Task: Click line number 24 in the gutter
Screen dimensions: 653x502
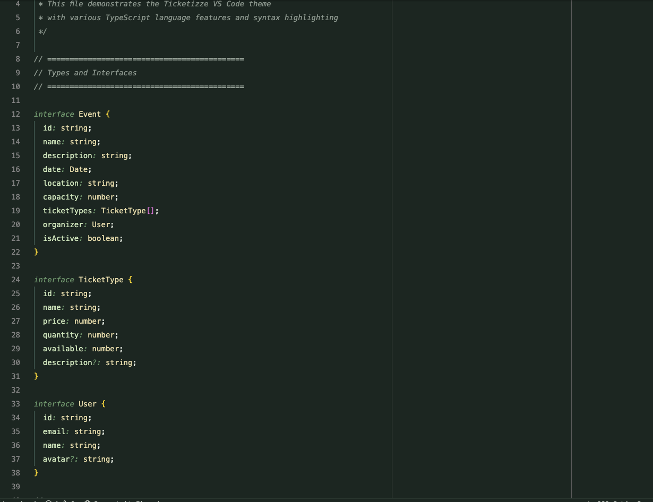Action: 15,280
